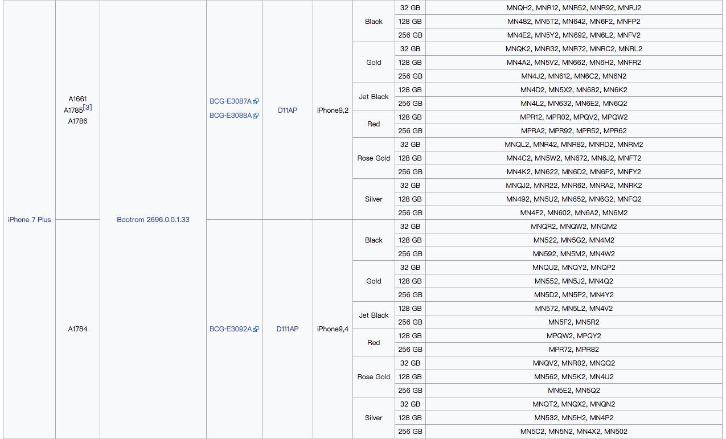Screen dimensions: 726x439
Task: Click the MPQW2, MPQY2 model cell
Action: 573,336
